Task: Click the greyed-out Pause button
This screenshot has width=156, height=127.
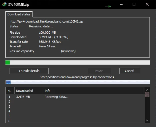Action: pos(99,71)
